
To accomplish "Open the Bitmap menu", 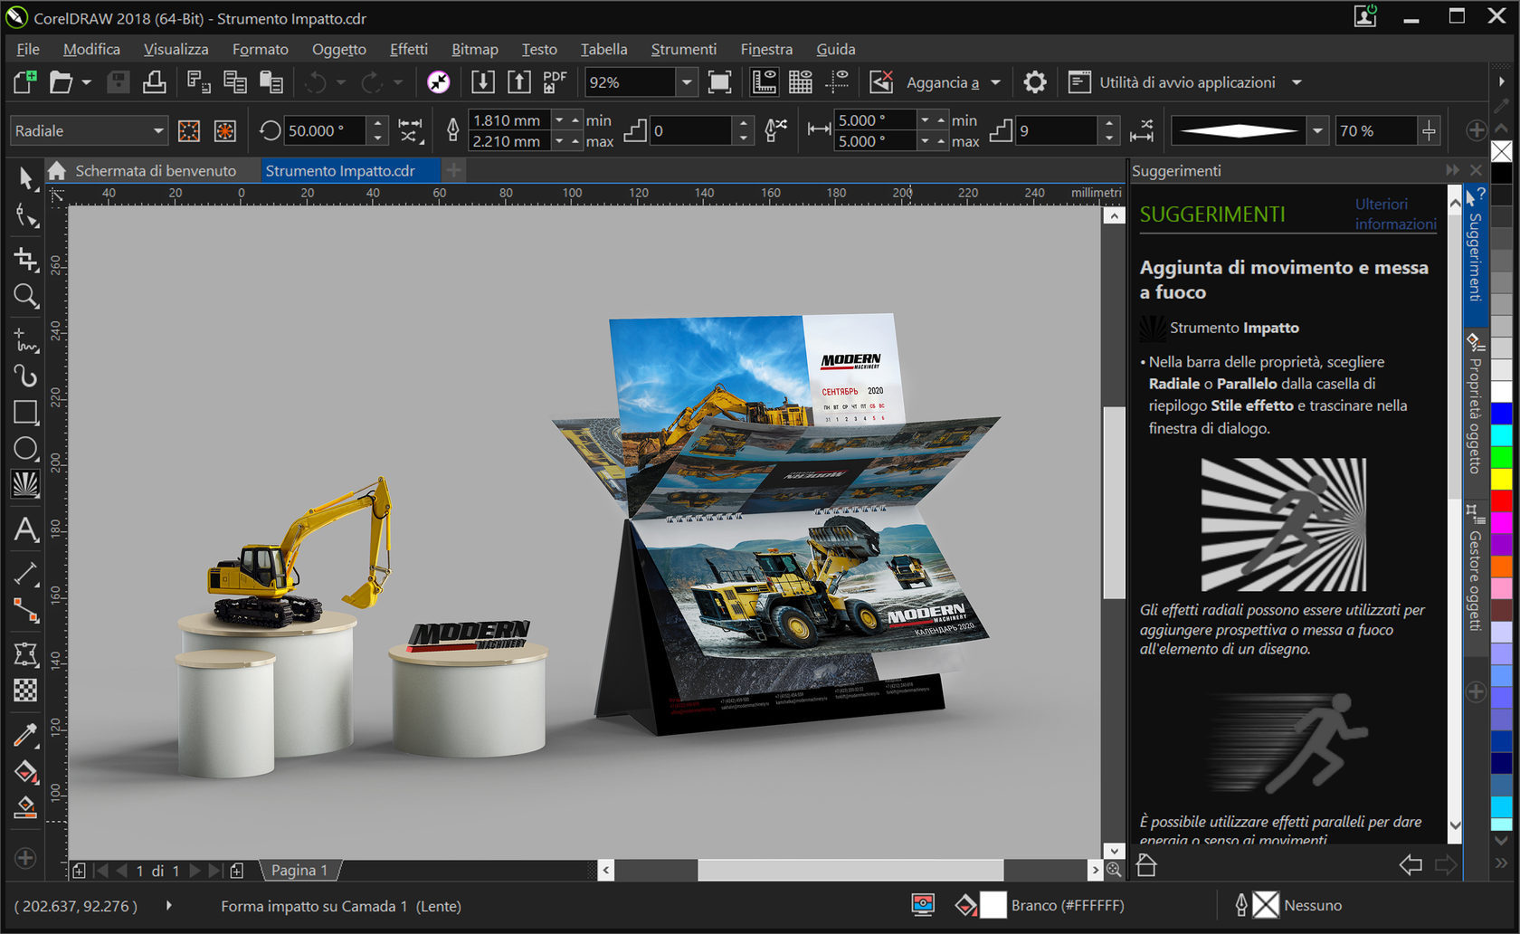I will pos(475,49).
